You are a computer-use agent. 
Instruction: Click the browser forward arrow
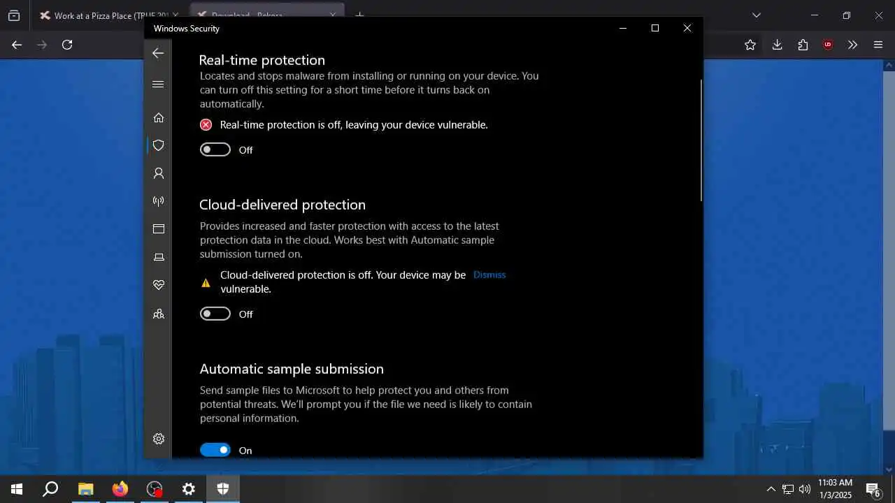tap(42, 45)
